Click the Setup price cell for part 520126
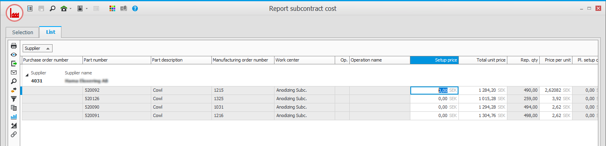 point(434,99)
